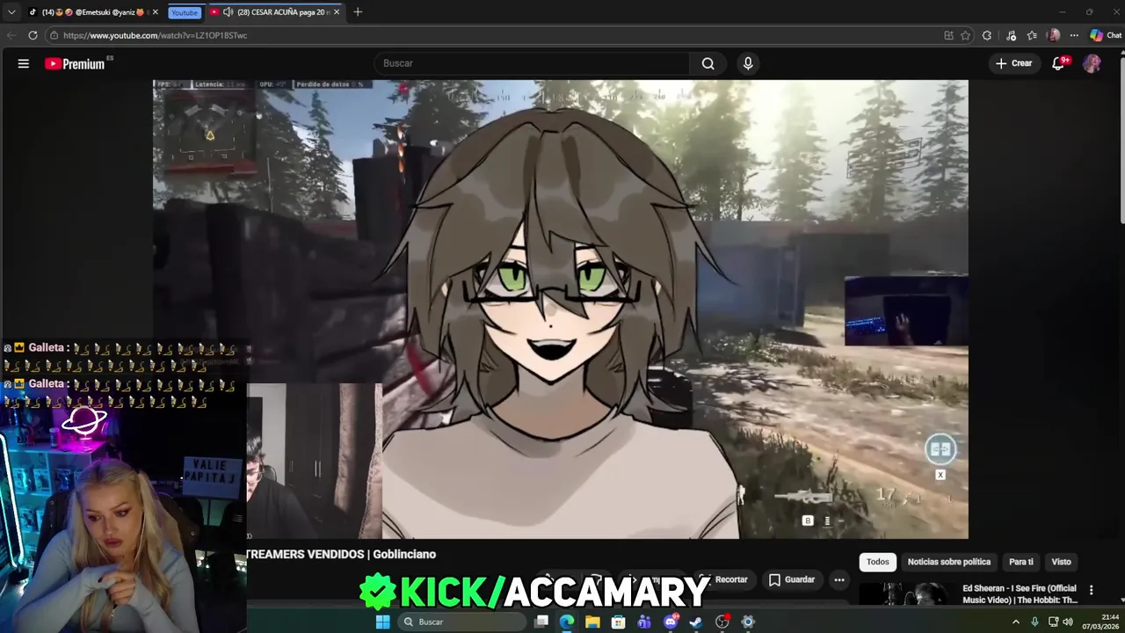1125x633 pixels.
Task: Click the browser address bar URL
Action: (155, 35)
